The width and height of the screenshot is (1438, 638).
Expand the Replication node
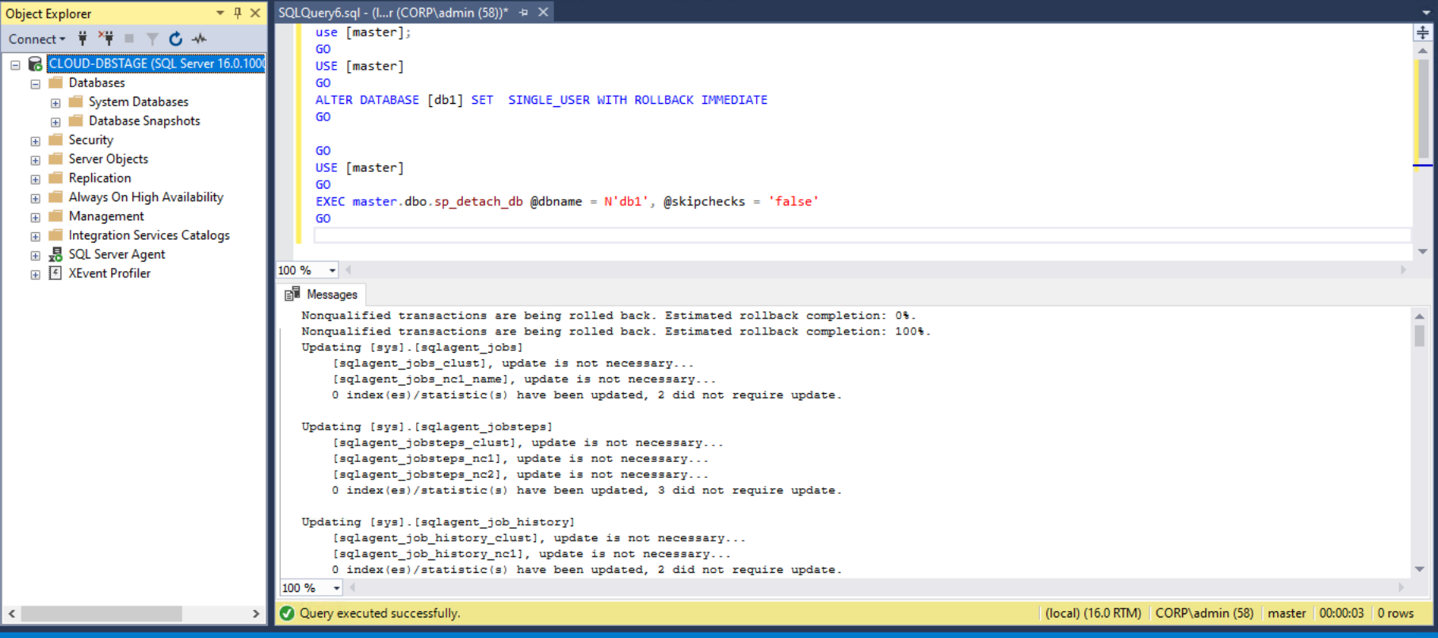point(35,178)
